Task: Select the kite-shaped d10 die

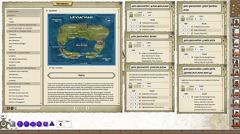Action: coord(33,124)
